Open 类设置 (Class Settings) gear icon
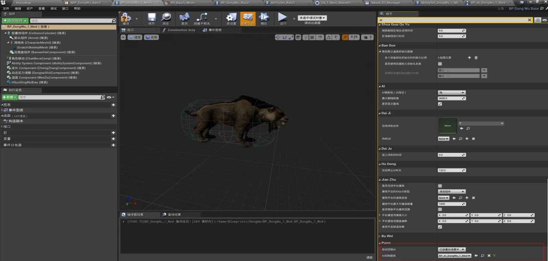The width and height of the screenshot is (548, 261). click(x=231, y=18)
